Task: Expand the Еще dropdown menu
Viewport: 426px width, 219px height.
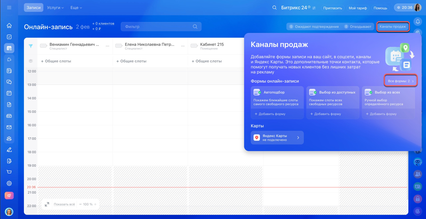Action: click(76, 8)
